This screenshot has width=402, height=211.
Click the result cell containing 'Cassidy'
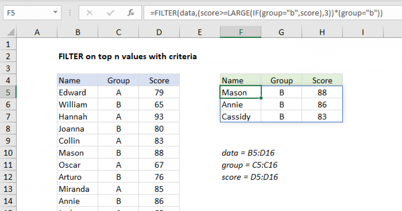pyautogui.click(x=241, y=117)
